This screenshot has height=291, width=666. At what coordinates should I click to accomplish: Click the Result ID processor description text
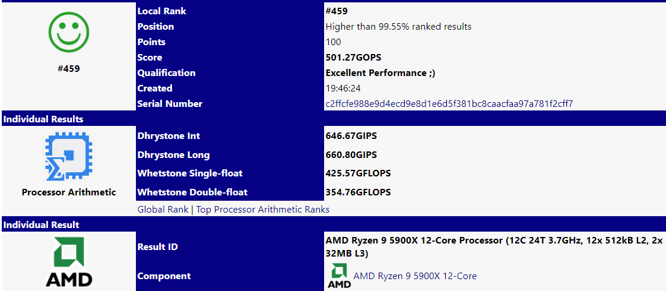tap(494, 247)
